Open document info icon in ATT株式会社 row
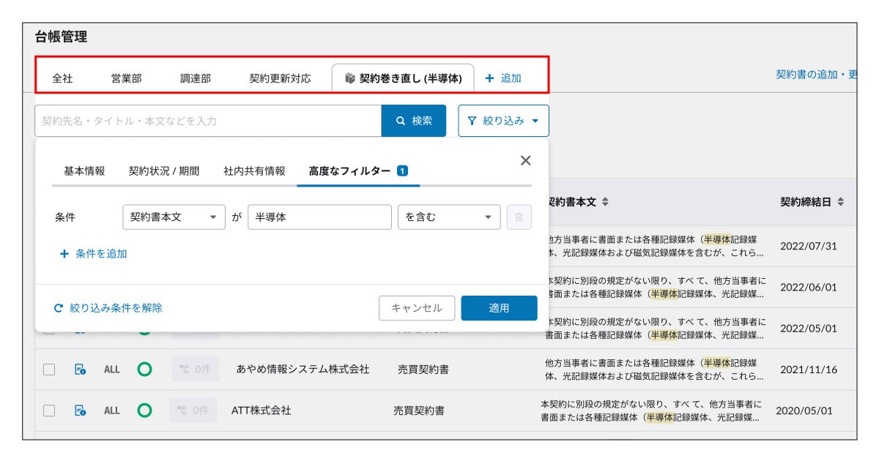The width and height of the screenshot is (879, 461). click(x=81, y=411)
